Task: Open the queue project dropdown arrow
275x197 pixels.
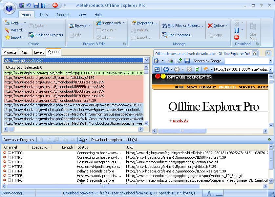Action: [146, 60]
